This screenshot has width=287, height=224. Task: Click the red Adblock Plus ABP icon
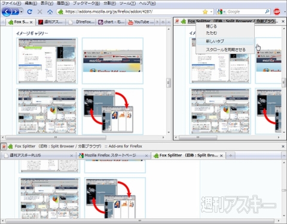[277, 12]
